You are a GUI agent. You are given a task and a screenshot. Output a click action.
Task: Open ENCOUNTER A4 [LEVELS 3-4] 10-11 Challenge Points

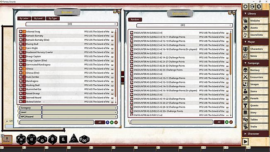coord(180,37)
